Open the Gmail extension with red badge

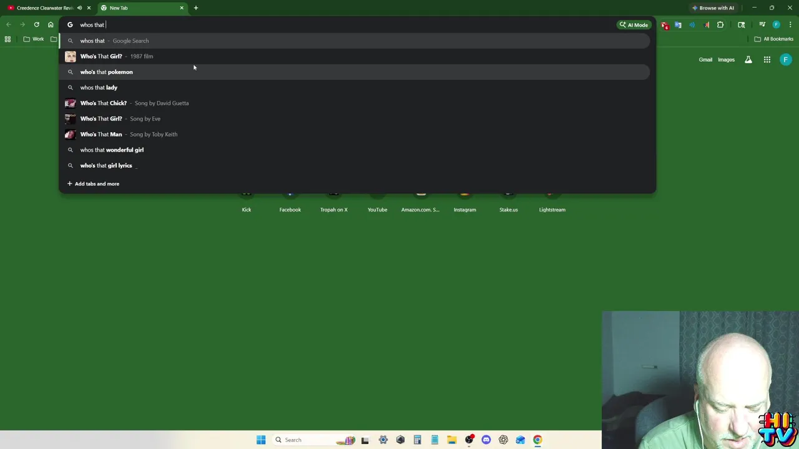click(665, 25)
